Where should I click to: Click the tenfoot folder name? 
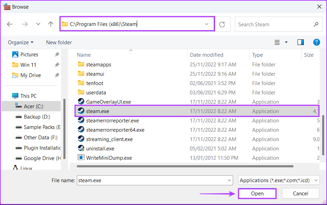95,83
